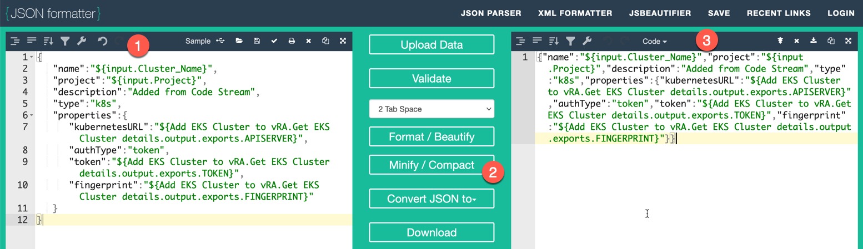Validate checkmark icon in left editor toolbar
The height and width of the screenshot is (249, 863).
[x=274, y=41]
